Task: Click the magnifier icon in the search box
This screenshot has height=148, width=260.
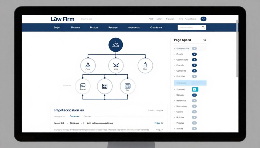Action: pos(203,28)
